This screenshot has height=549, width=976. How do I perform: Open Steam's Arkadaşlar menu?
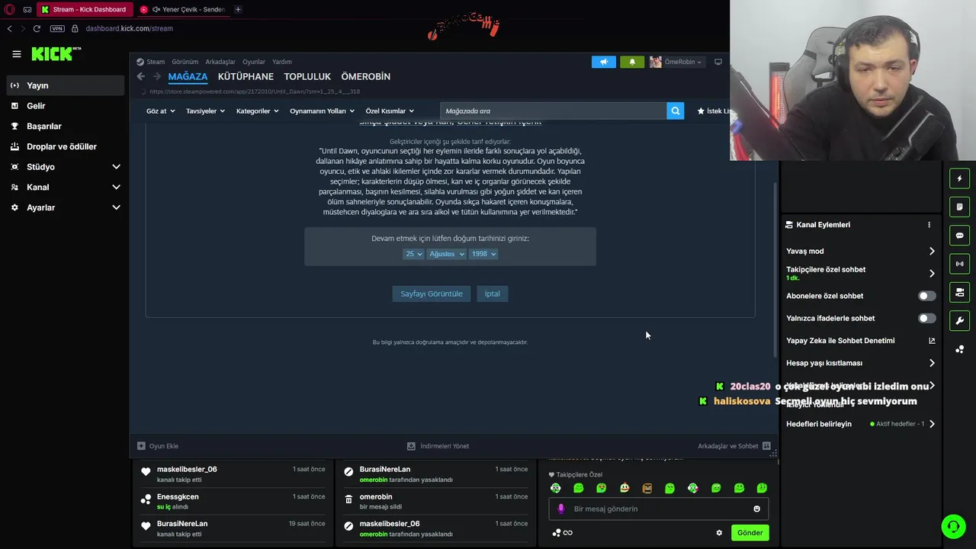click(x=220, y=62)
